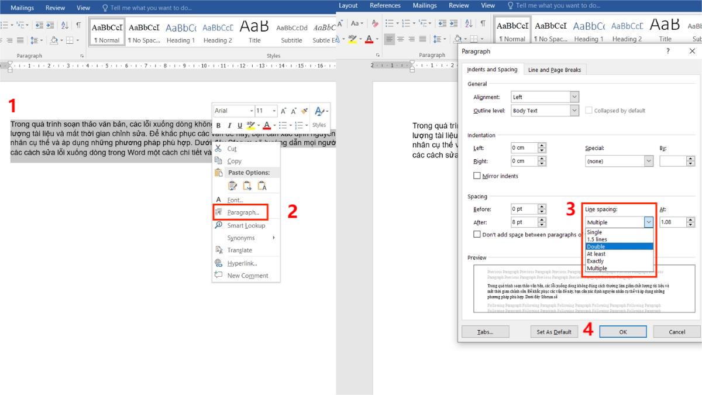The width and height of the screenshot is (702, 395).
Task: Choose Copy from the context menu
Action: pyautogui.click(x=234, y=161)
